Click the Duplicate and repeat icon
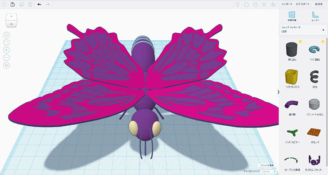328x175 pixels. (22, 4)
